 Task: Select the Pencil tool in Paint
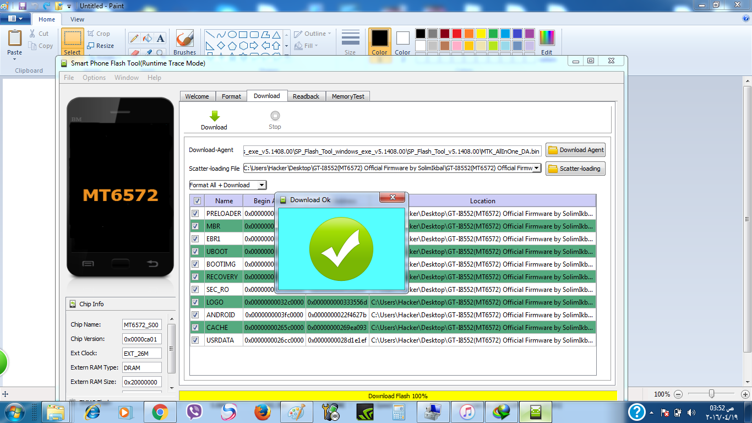click(134, 38)
